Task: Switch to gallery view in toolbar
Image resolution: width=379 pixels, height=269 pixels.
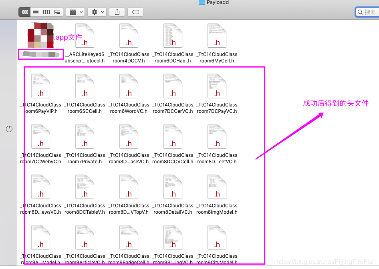Action: click(57, 12)
